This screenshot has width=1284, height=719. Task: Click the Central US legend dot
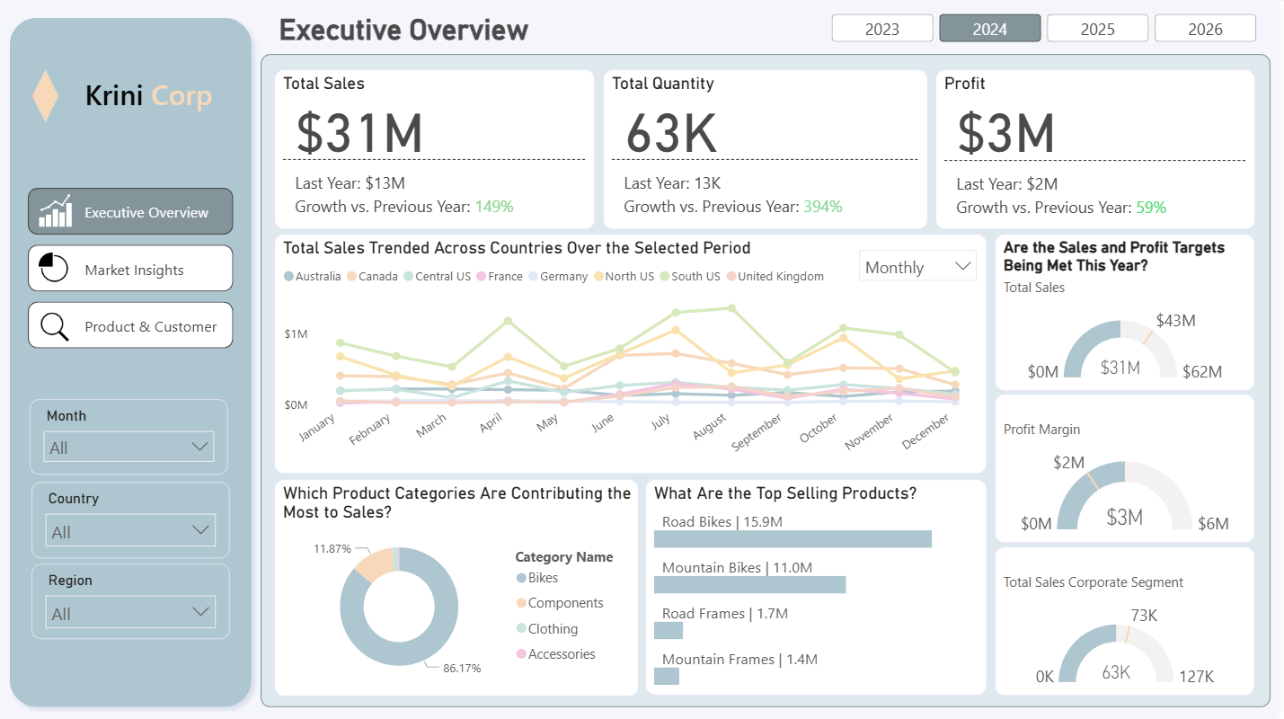coord(409,277)
